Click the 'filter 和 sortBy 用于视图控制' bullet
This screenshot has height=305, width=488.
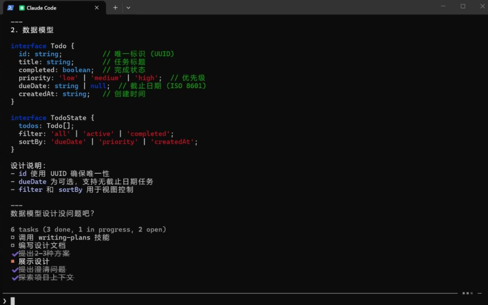pyautogui.click(x=72, y=190)
